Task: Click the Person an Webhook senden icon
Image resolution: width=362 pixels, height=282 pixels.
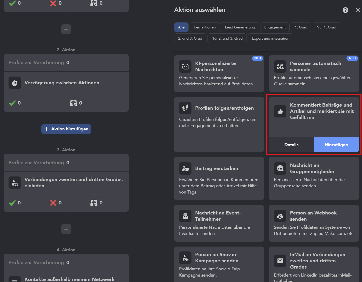Action: pos(280,216)
